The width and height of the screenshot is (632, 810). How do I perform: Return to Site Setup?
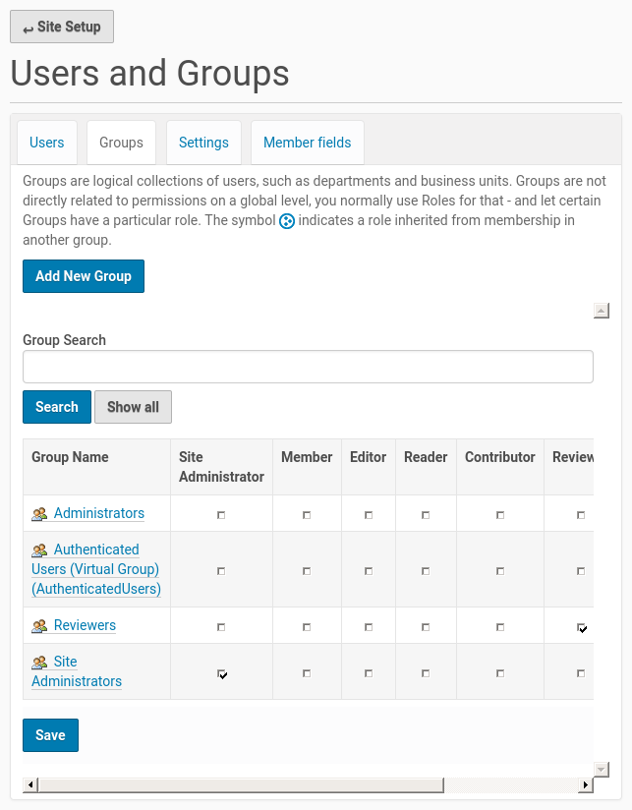click(62, 28)
